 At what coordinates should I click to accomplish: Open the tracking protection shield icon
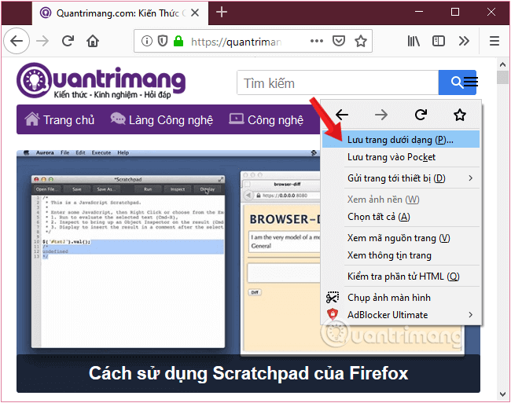click(x=162, y=41)
